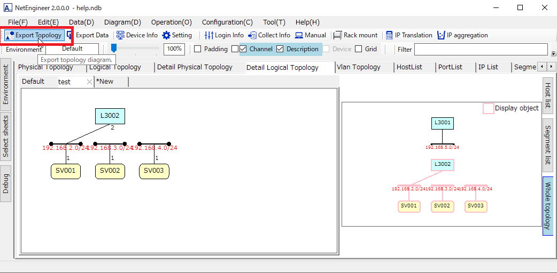Open the Device Info tool
This screenshot has width=557, height=273.
point(137,35)
